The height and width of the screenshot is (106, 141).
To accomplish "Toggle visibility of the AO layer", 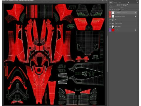I will tap(110, 20).
